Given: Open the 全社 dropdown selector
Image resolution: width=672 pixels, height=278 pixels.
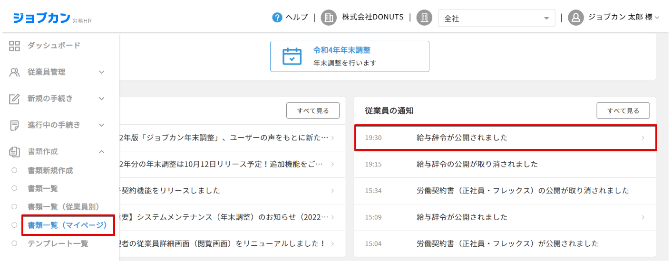Looking at the screenshot, I should [x=496, y=19].
